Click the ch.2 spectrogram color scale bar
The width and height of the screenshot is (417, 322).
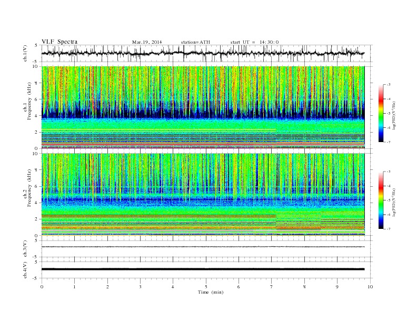click(381, 200)
